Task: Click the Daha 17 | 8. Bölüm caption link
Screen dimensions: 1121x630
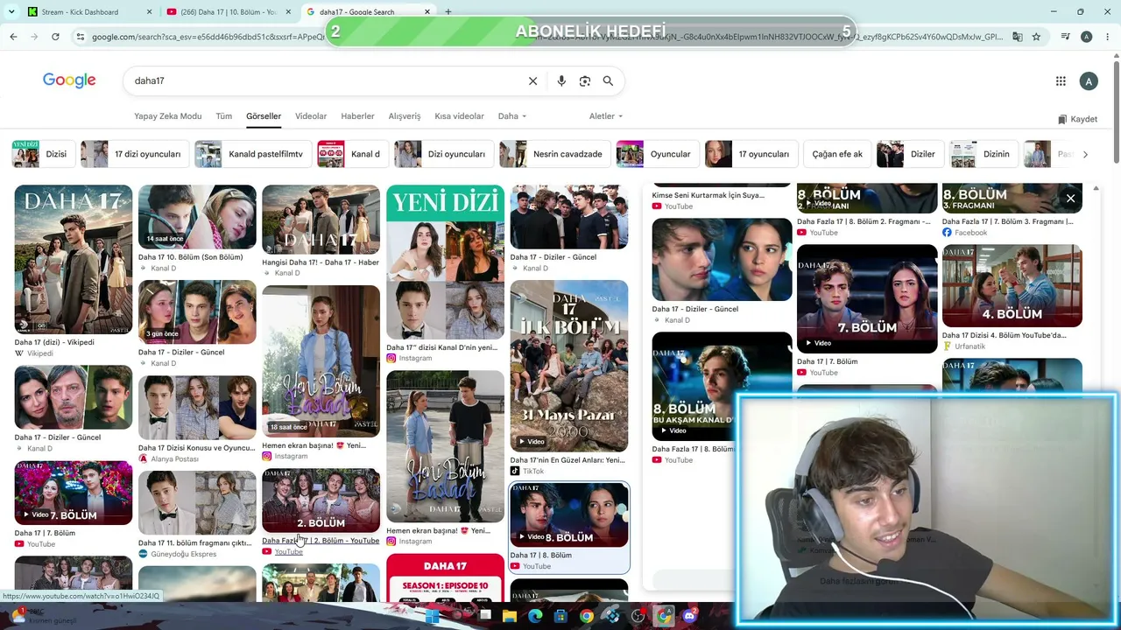Action: point(540,556)
